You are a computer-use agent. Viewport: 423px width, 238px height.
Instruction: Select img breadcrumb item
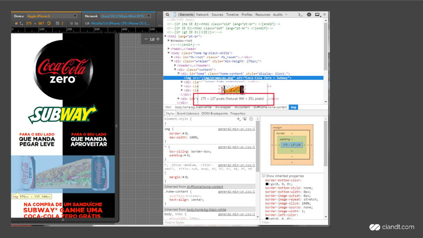[x=293, y=107]
